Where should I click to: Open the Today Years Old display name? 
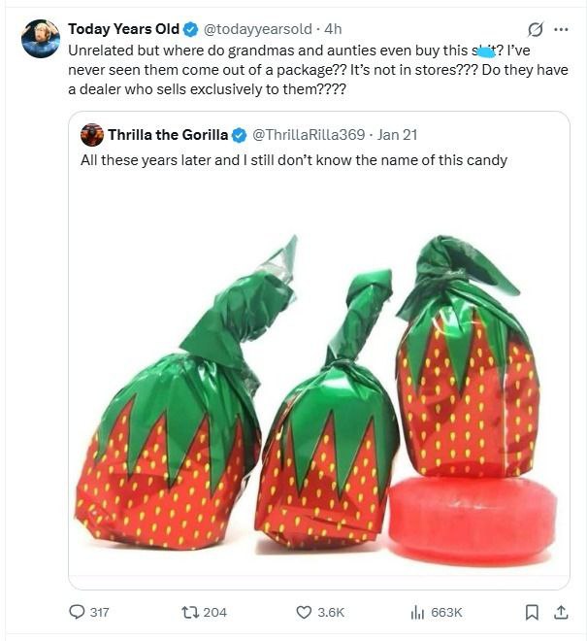pyautogui.click(x=123, y=29)
